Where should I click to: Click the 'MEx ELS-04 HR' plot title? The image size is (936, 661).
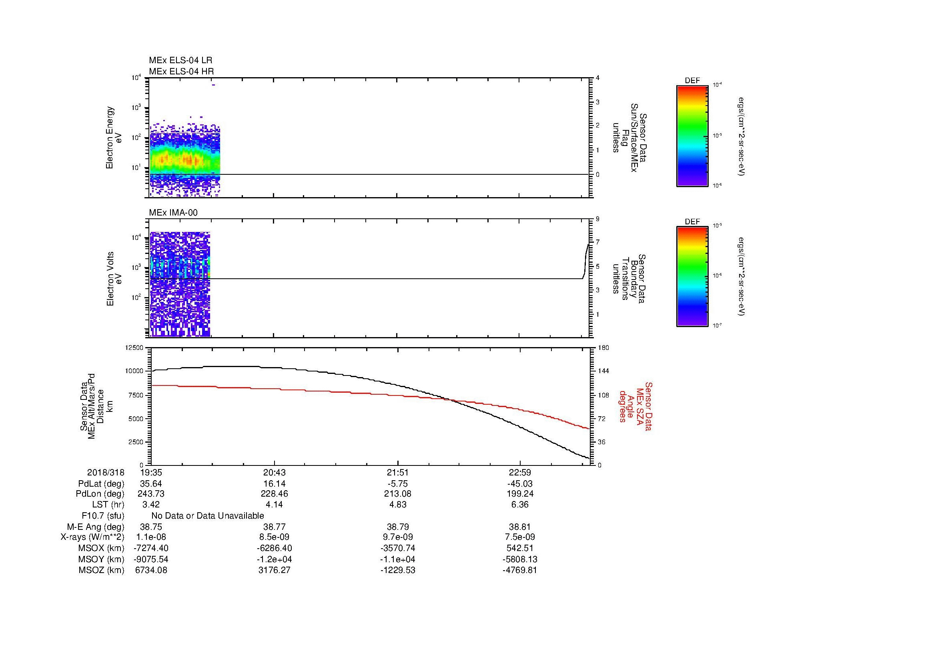[x=181, y=71]
